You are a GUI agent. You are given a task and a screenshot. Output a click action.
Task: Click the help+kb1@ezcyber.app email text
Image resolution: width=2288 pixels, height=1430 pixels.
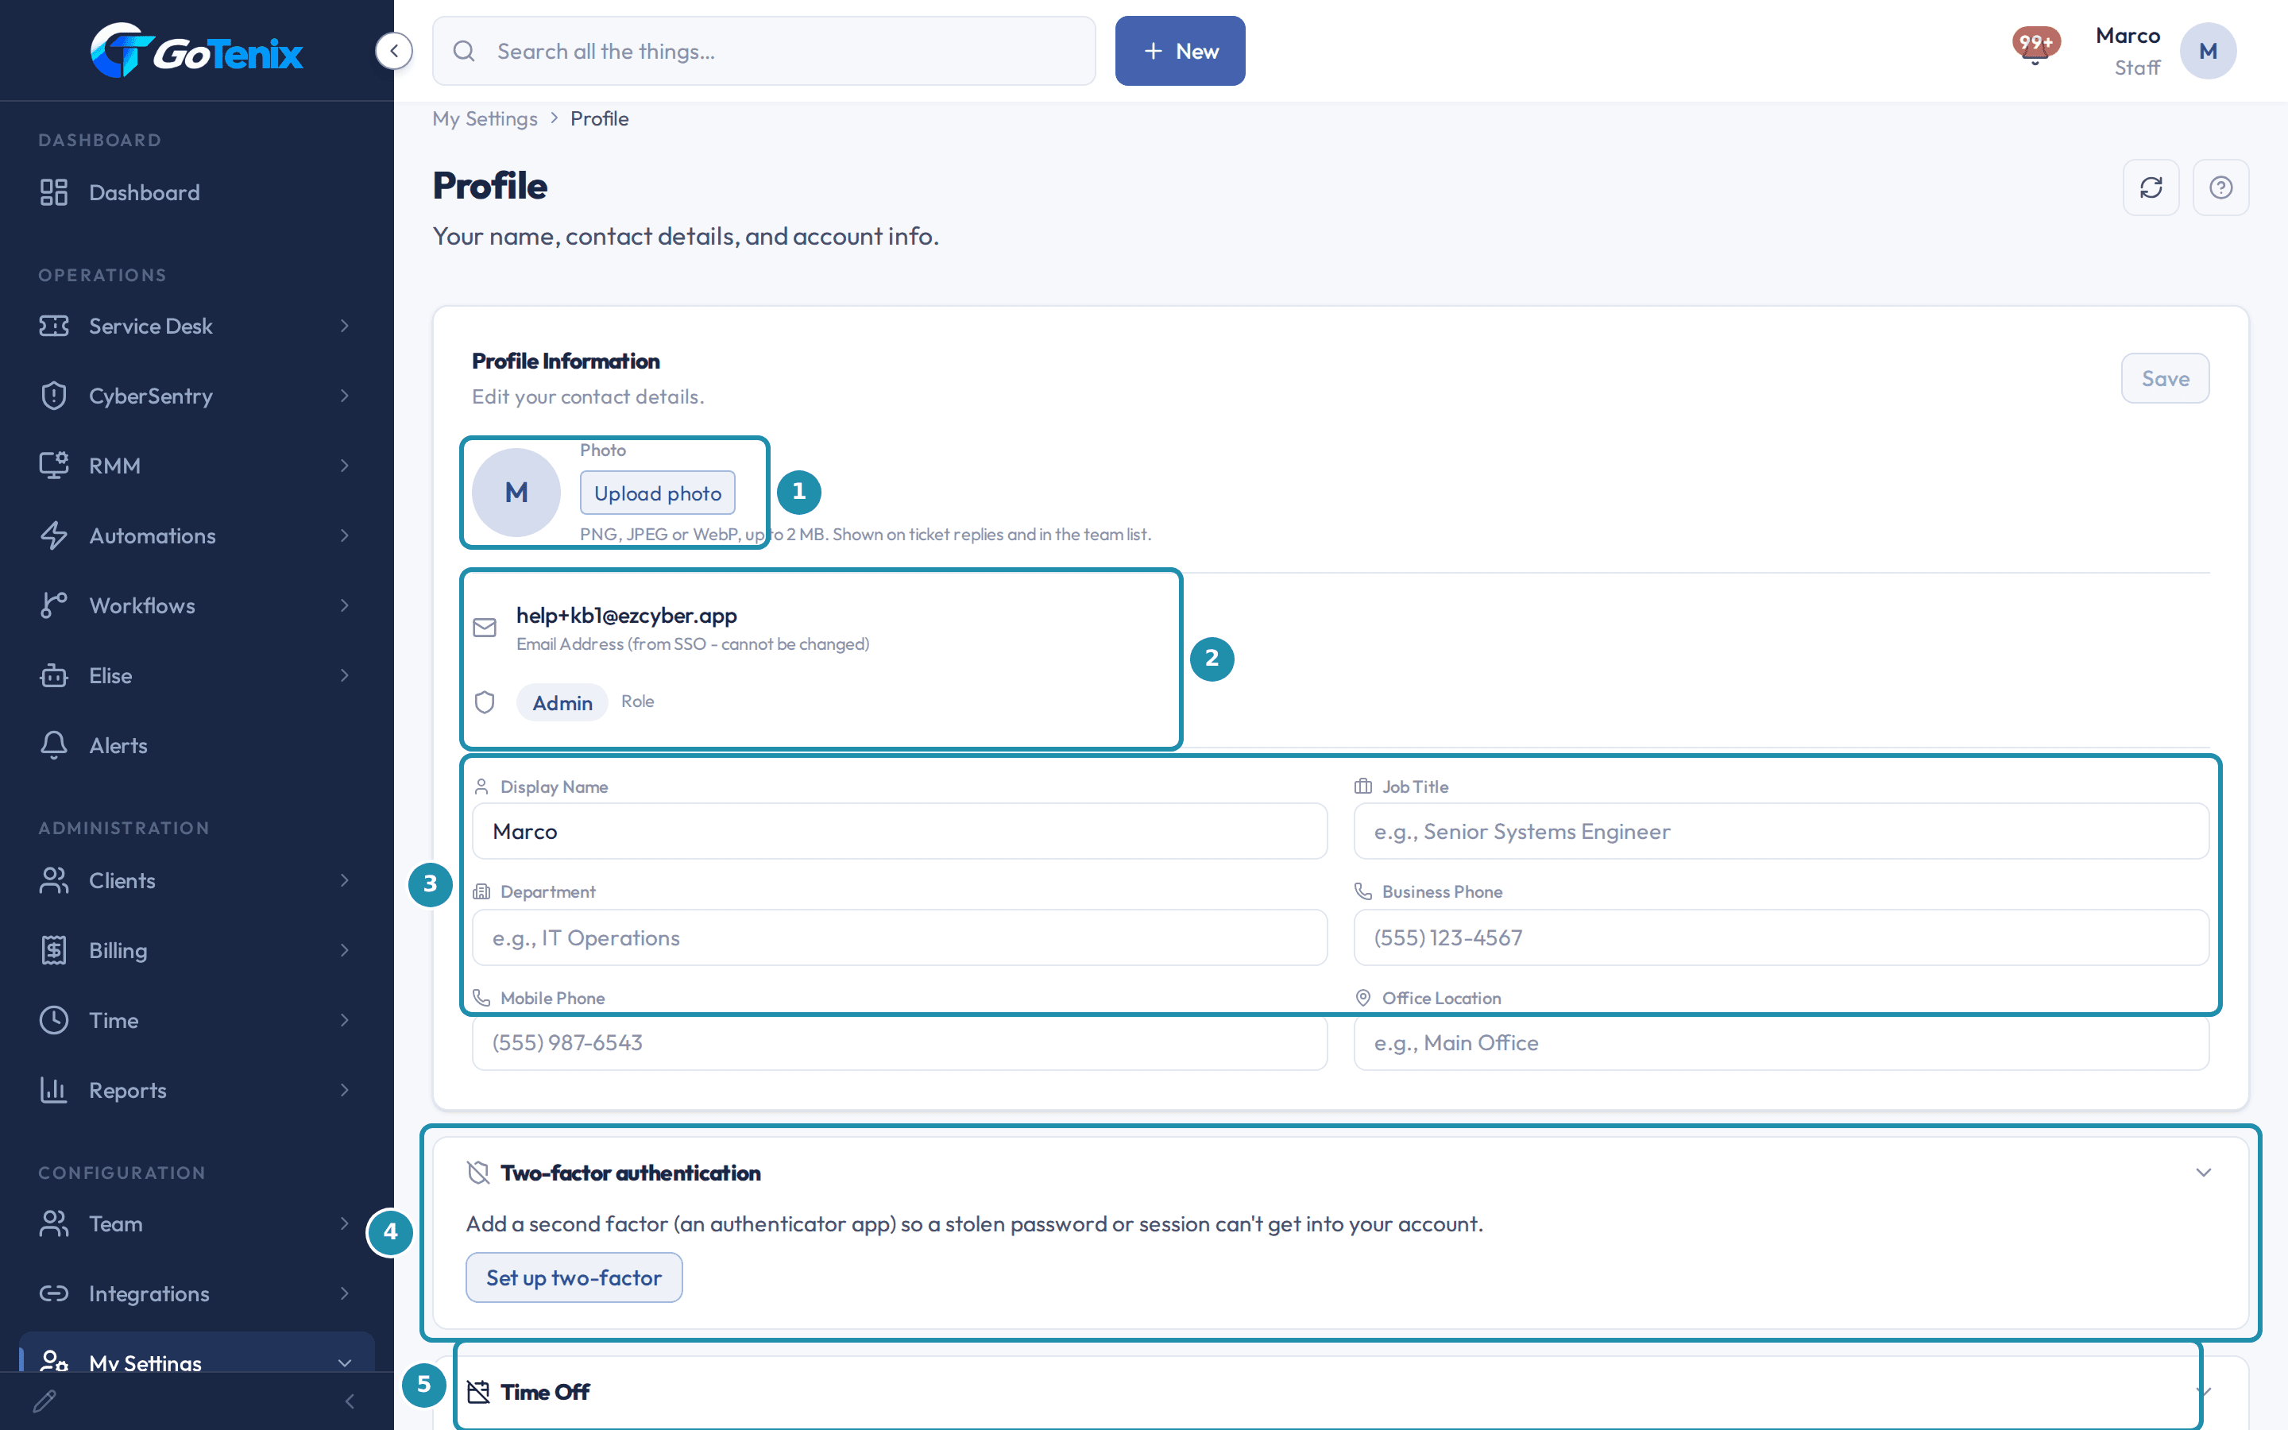626,616
